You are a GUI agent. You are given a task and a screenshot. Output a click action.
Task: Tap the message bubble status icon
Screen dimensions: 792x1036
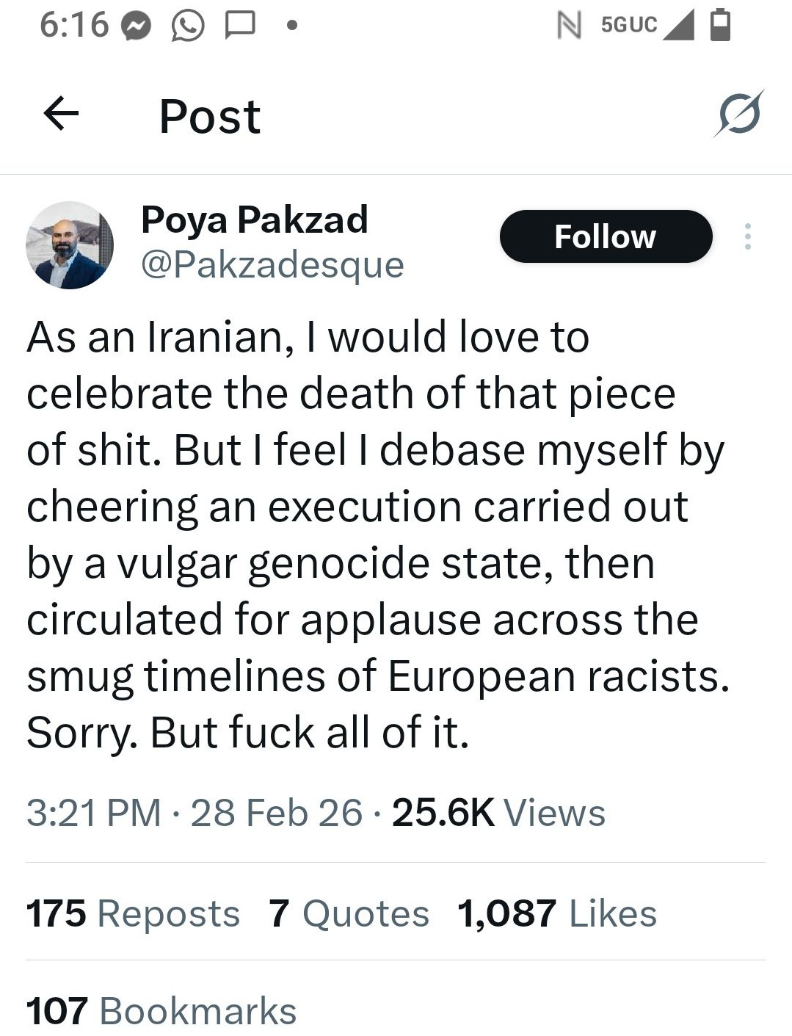[239, 26]
